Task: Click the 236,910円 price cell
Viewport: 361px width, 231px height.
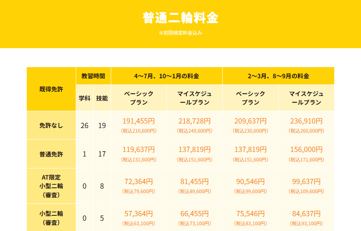Action: (x=306, y=121)
